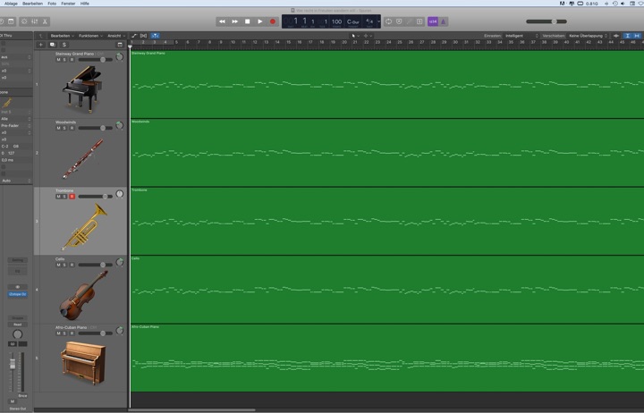Image resolution: width=644 pixels, height=413 pixels.
Task: Click the trumpet icon in the inspector
Action: pyautogui.click(x=7, y=103)
